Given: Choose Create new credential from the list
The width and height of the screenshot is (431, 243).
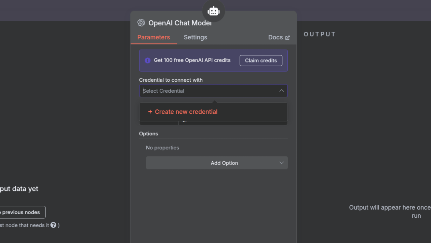Looking at the screenshot, I should click(x=186, y=112).
